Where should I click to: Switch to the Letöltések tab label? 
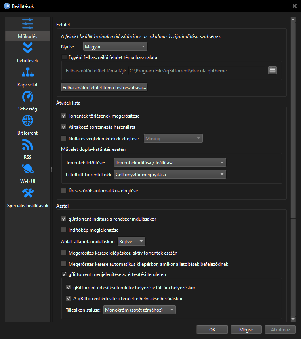click(27, 61)
